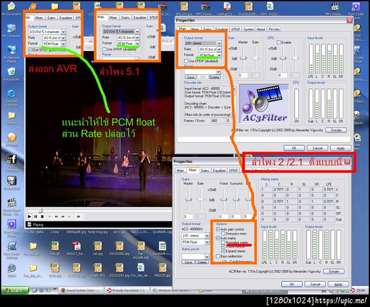Image resolution: width=370 pixels, height=307 pixels.
Task: Launch the Safari desktop shortcut
Action: pyautogui.click(x=11, y=270)
